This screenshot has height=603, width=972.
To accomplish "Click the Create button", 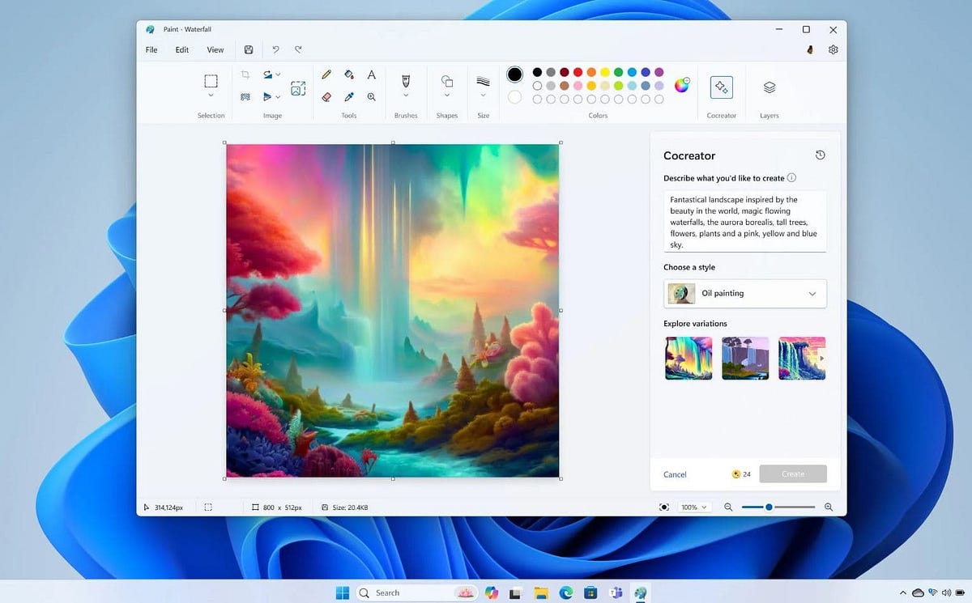I will point(792,473).
